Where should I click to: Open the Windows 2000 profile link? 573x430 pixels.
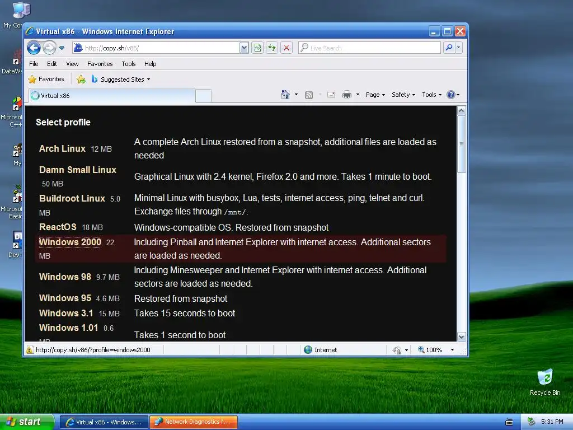[x=70, y=242]
